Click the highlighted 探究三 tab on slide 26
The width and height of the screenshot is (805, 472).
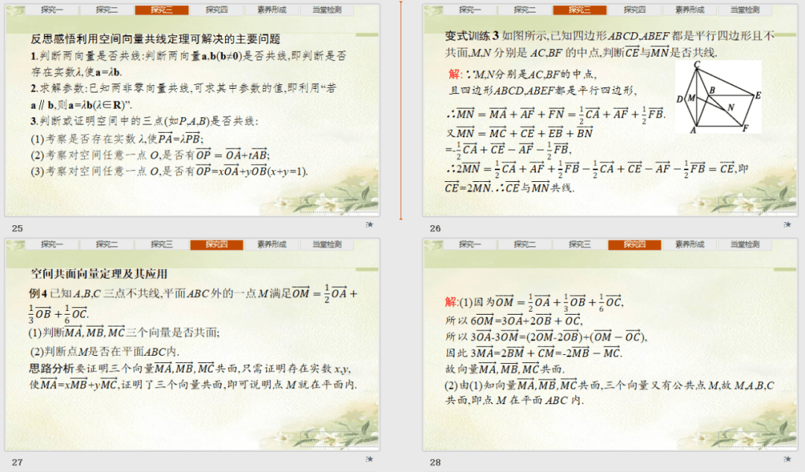tap(580, 10)
